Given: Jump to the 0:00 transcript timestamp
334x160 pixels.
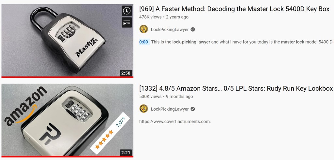Looking at the screenshot, I should click(x=144, y=42).
